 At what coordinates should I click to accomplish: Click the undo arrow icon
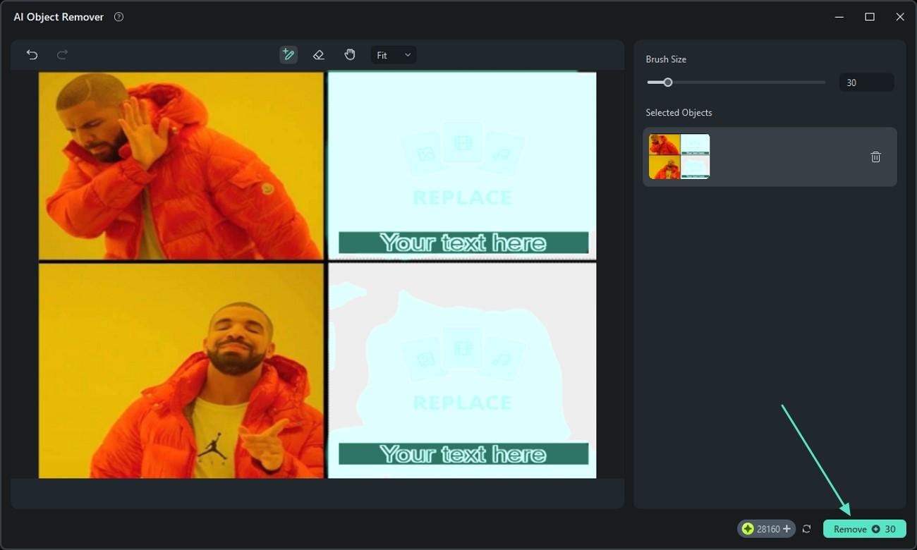tap(32, 54)
